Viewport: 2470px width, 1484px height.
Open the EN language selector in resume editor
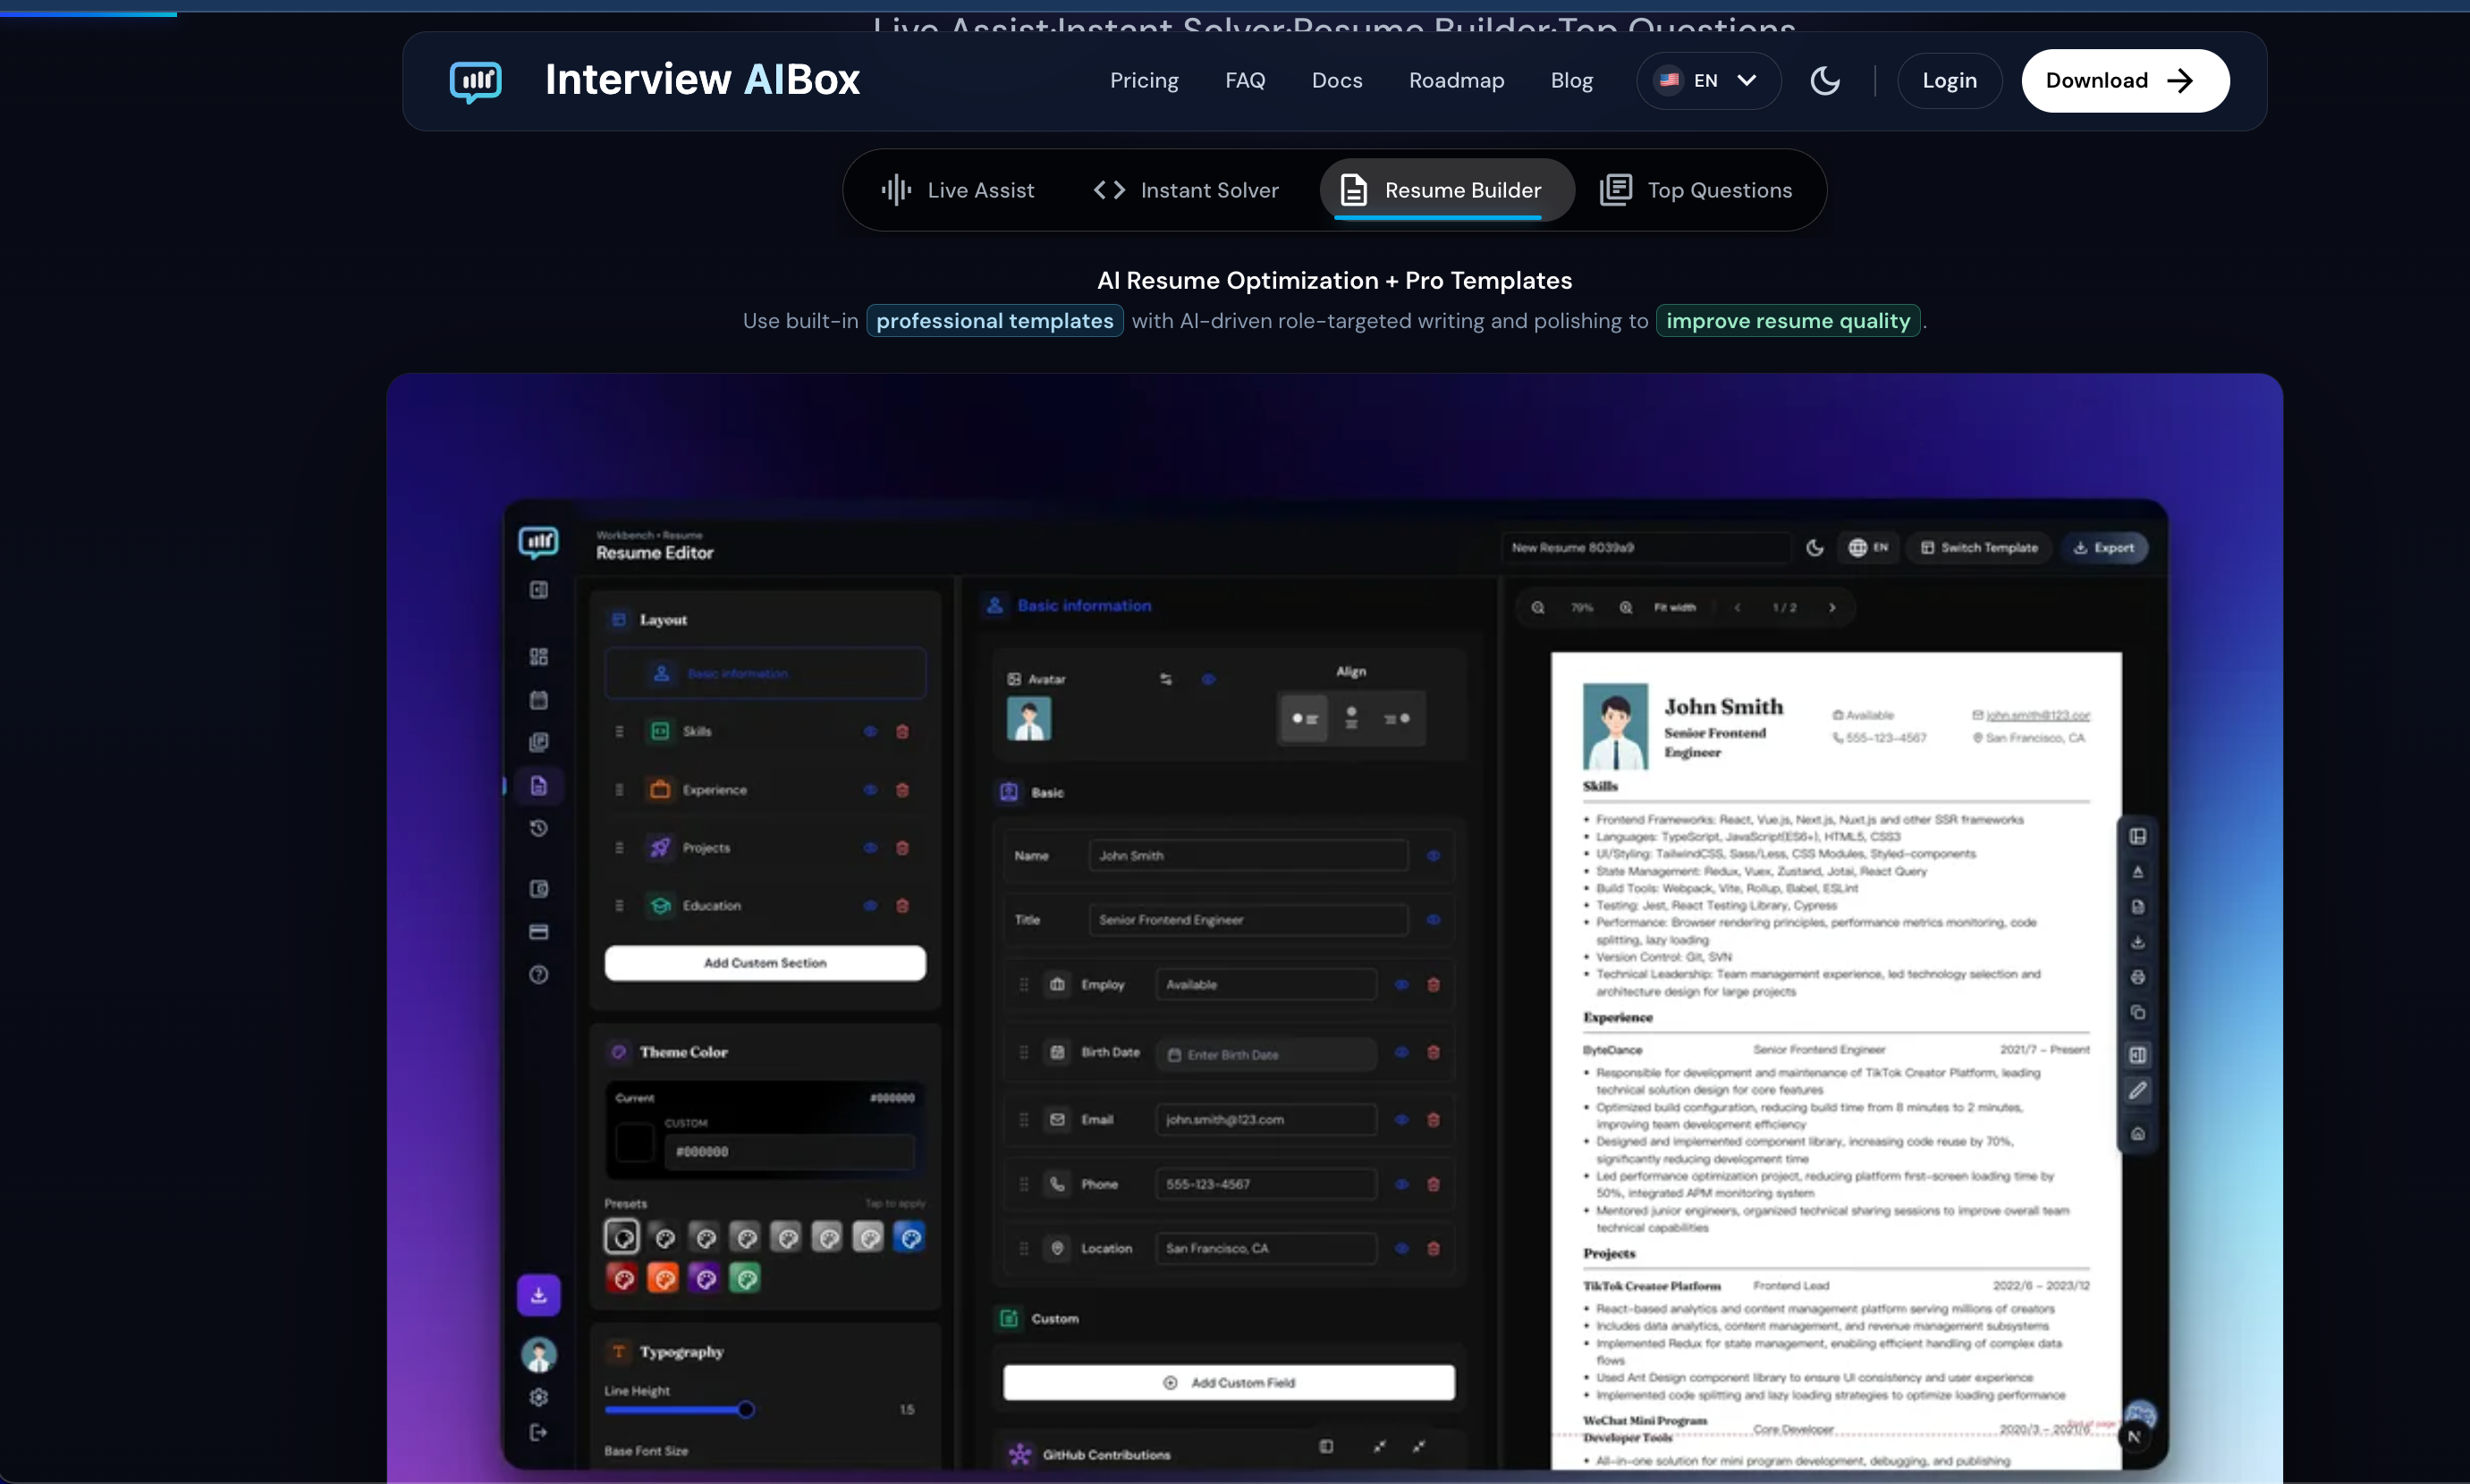(1868, 548)
